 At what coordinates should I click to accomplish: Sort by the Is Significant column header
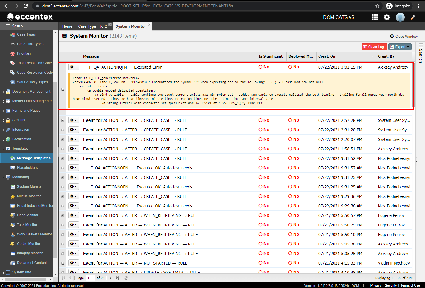click(x=272, y=56)
